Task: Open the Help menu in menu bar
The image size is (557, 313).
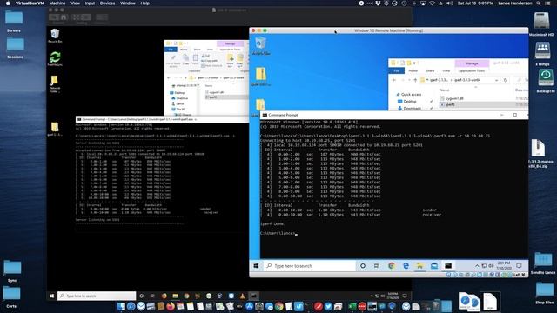Action: (145, 3)
